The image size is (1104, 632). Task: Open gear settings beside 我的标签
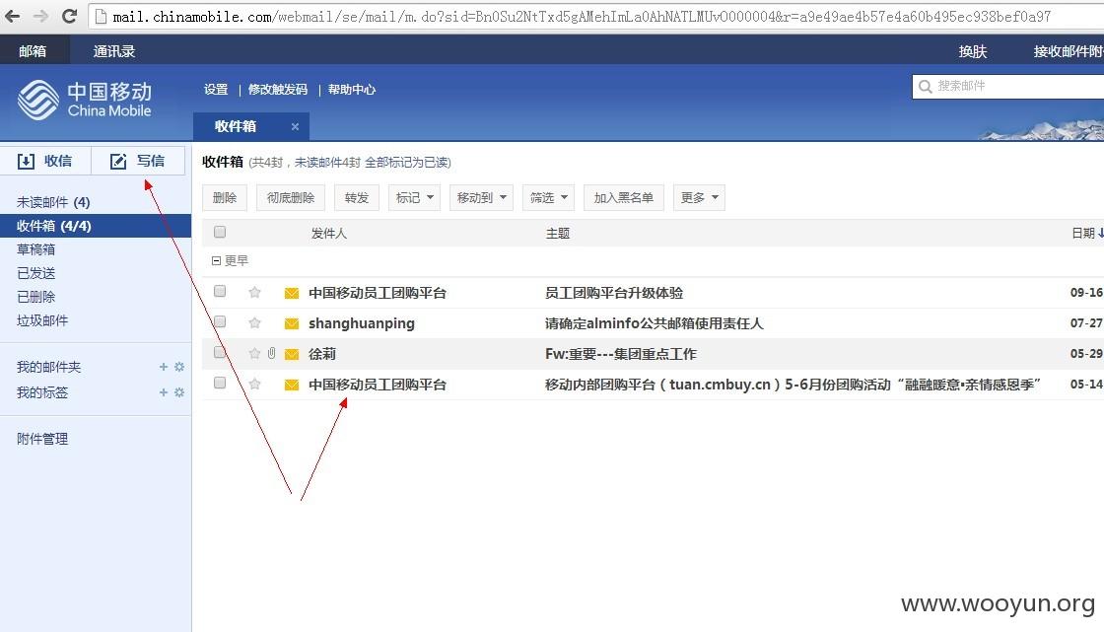pyautogui.click(x=178, y=391)
